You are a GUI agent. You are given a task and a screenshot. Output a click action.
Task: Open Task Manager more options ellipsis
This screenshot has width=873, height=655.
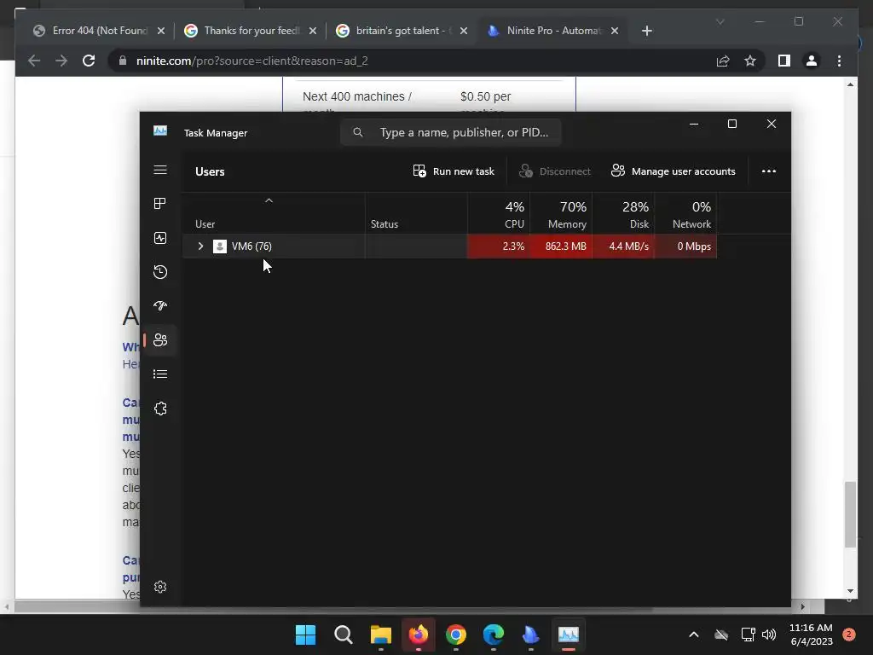(769, 171)
